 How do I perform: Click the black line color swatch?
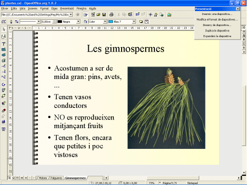point(60,22)
